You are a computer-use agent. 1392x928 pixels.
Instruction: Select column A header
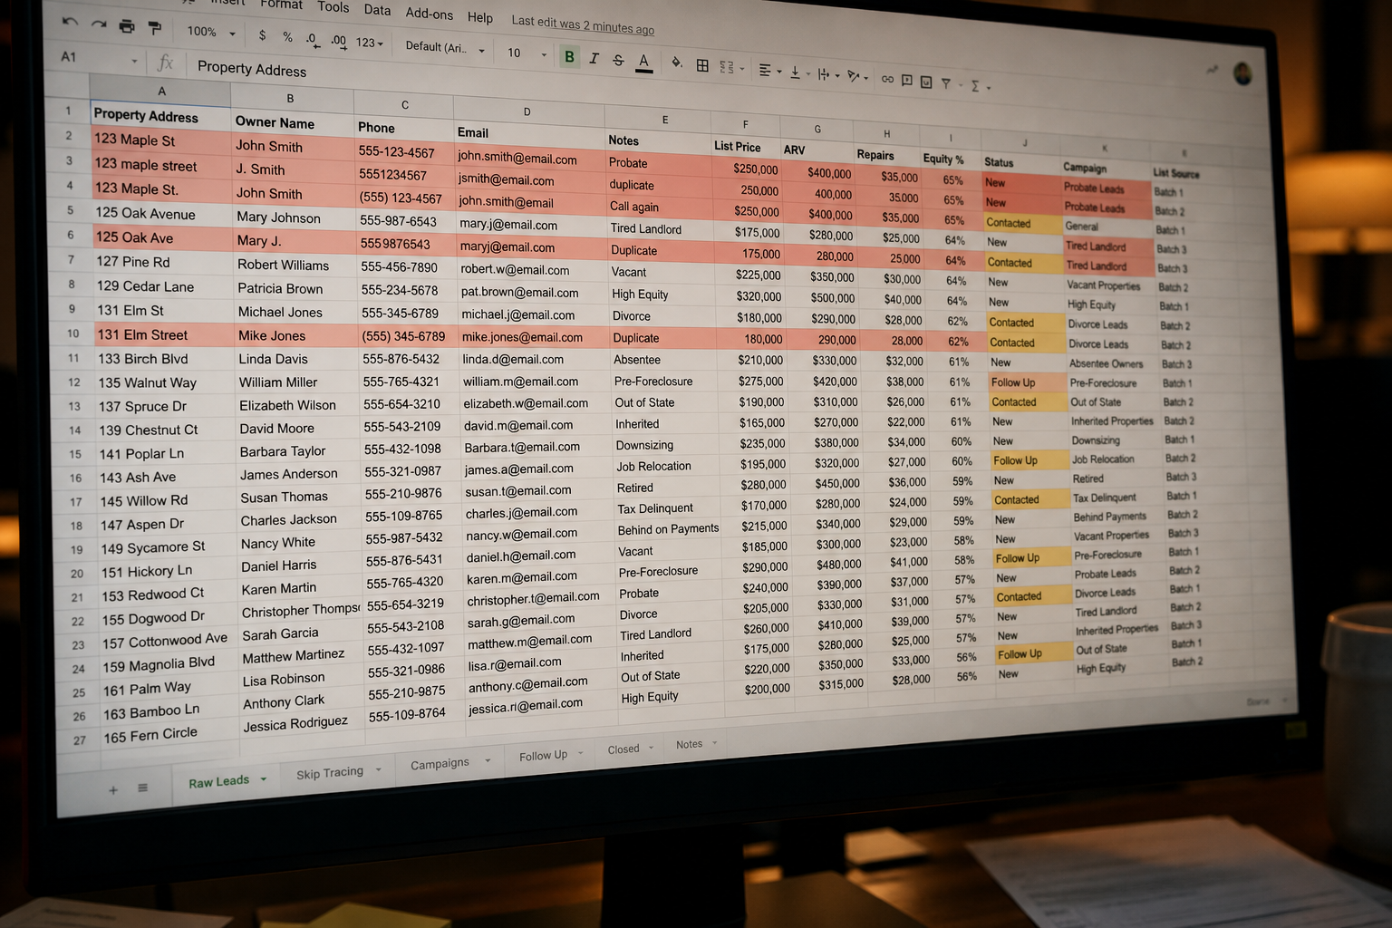pyautogui.click(x=161, y=91)
